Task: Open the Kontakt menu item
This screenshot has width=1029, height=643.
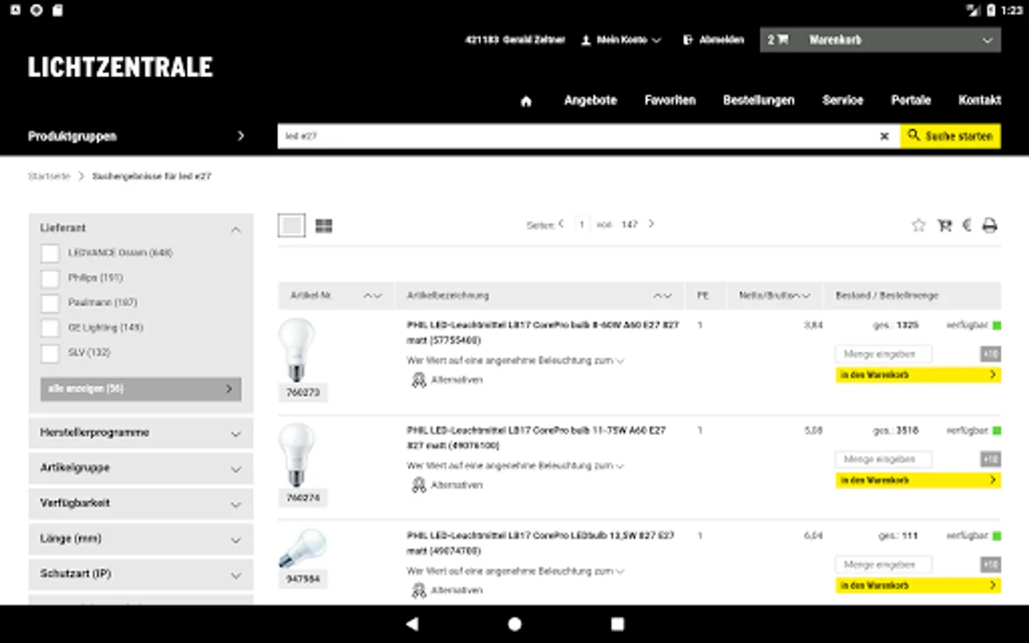Action: (x=980, y=101)
